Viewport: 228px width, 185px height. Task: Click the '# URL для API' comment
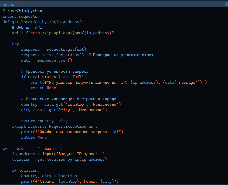coord(27,28)
